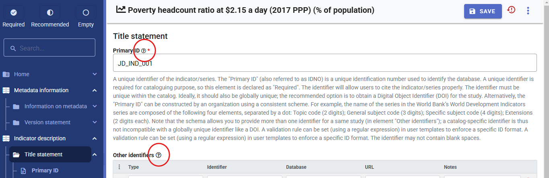
Task: Click the red validation history icon
Action: pos(511,10)
